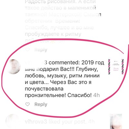Open the post thumbnail next to liked notification
This screenshot has width=129, height=129.
click(x=116, y=122)
